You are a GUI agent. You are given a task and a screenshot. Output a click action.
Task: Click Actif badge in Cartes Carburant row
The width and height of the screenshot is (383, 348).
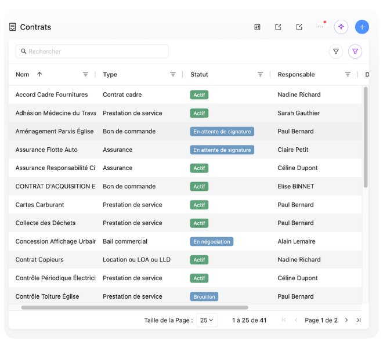[199, 205]
